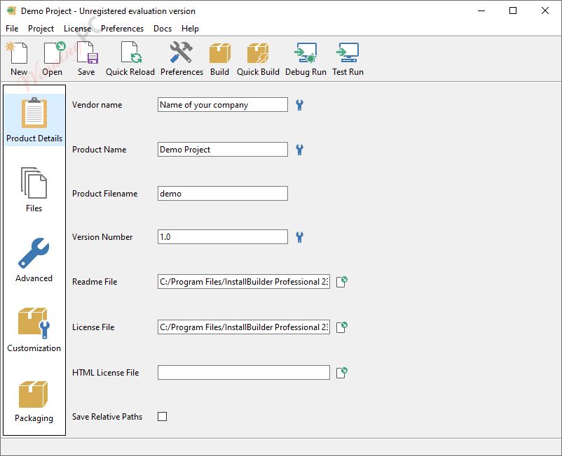Click the License File path field
The image size is (562, 456).
[x=244, y=327]
